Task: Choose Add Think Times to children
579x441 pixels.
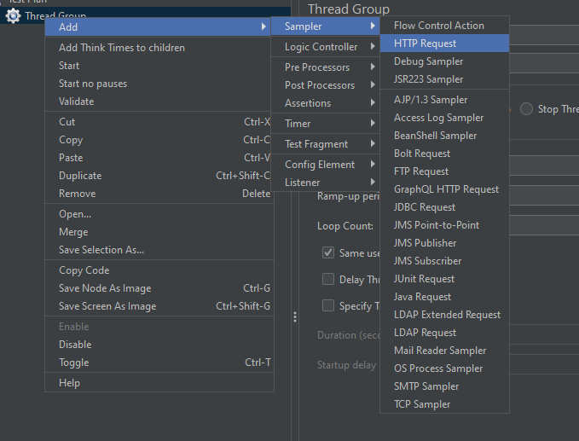Action: tap(159, 48)
